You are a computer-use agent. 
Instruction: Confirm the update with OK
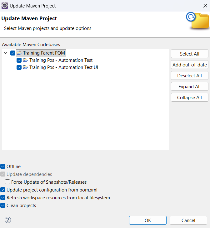(148, 220)
